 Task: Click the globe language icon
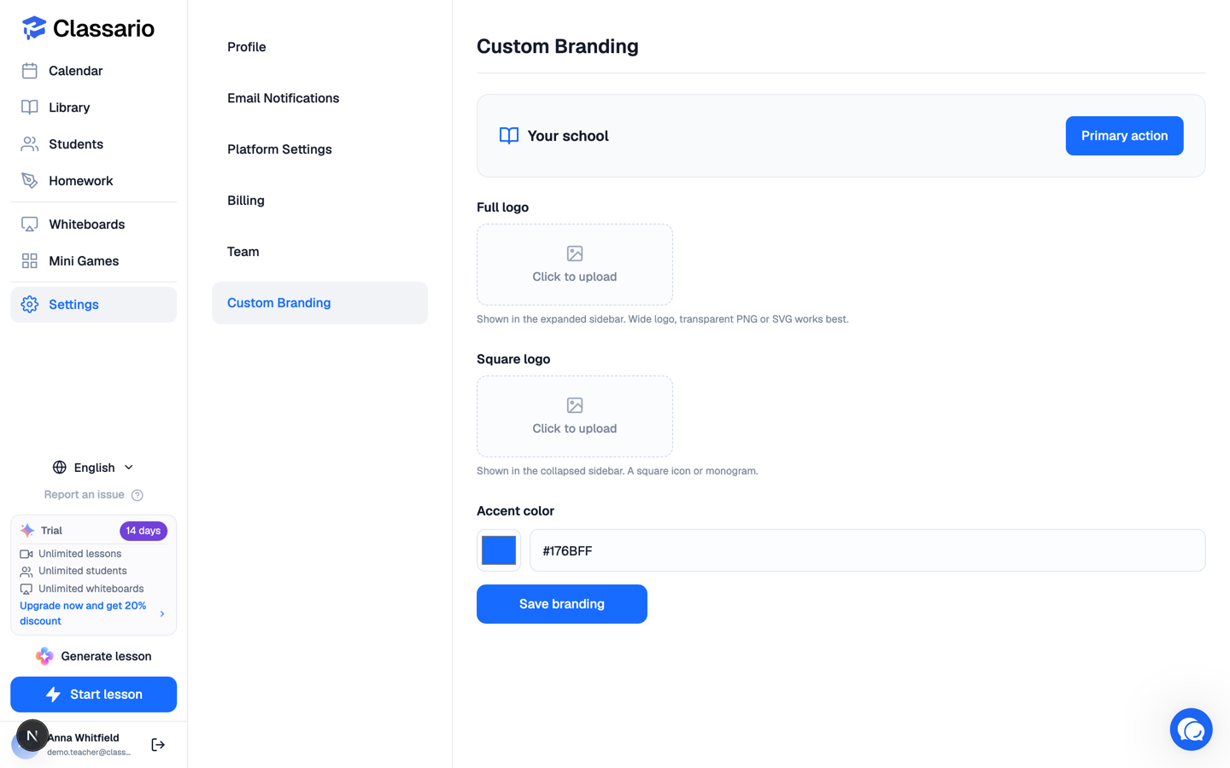[60, 468]
